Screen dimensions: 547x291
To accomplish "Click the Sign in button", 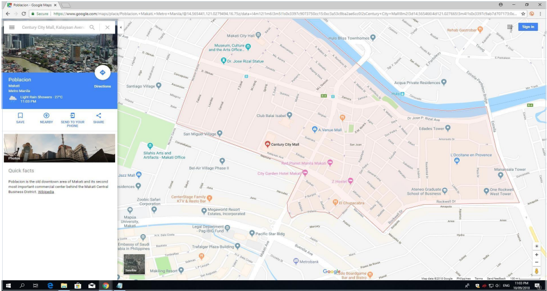I will (528, 27).
